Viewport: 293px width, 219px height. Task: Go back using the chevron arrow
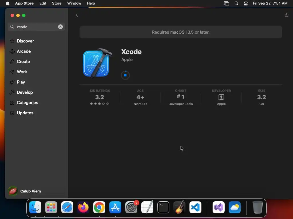pos(77,15)
